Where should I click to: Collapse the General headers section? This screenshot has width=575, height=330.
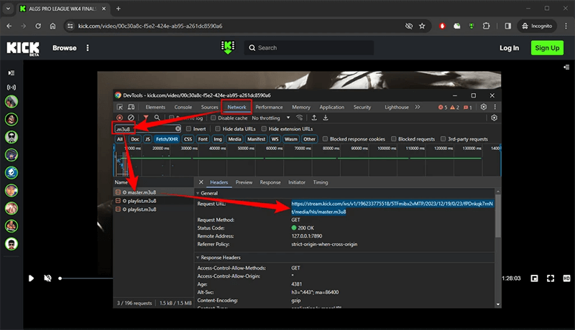click(x=198, y=193)
